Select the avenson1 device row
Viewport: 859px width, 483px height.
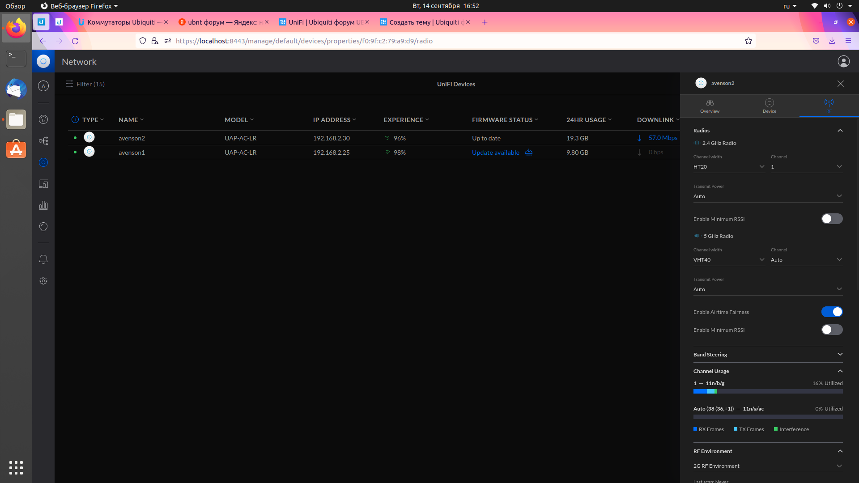[x=374, y=152]
